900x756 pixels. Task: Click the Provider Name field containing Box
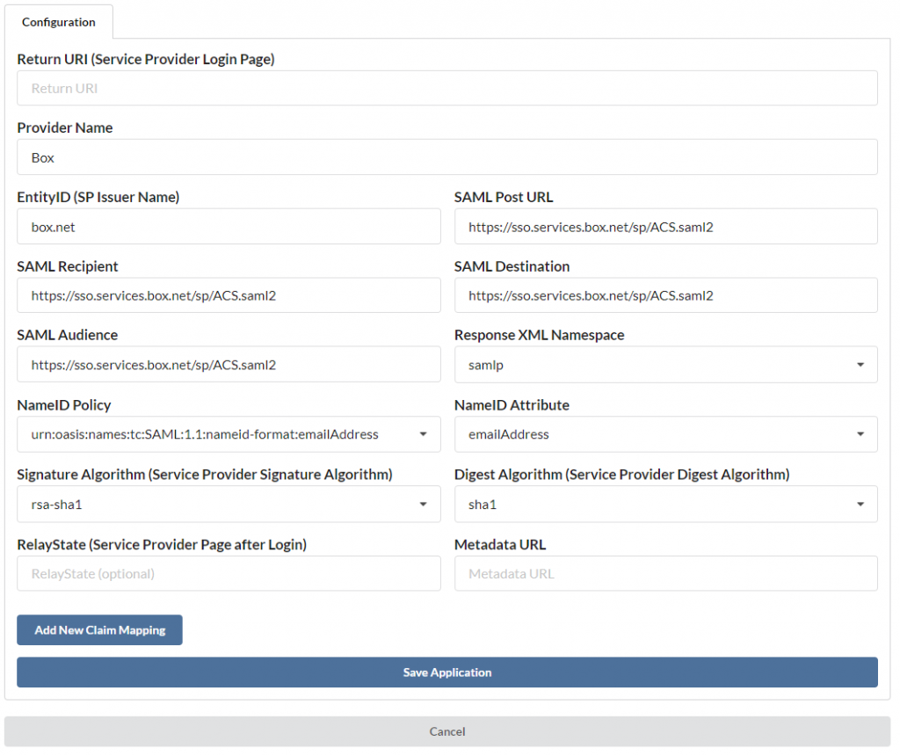click(x=447, y=157)
